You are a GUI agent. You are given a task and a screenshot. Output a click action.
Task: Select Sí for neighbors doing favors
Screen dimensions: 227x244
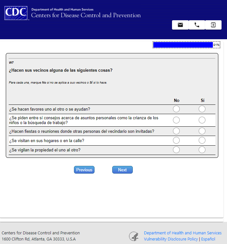[202, 109]
